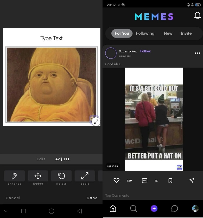Open search with the magnifier icon

[x=133, y=208]
